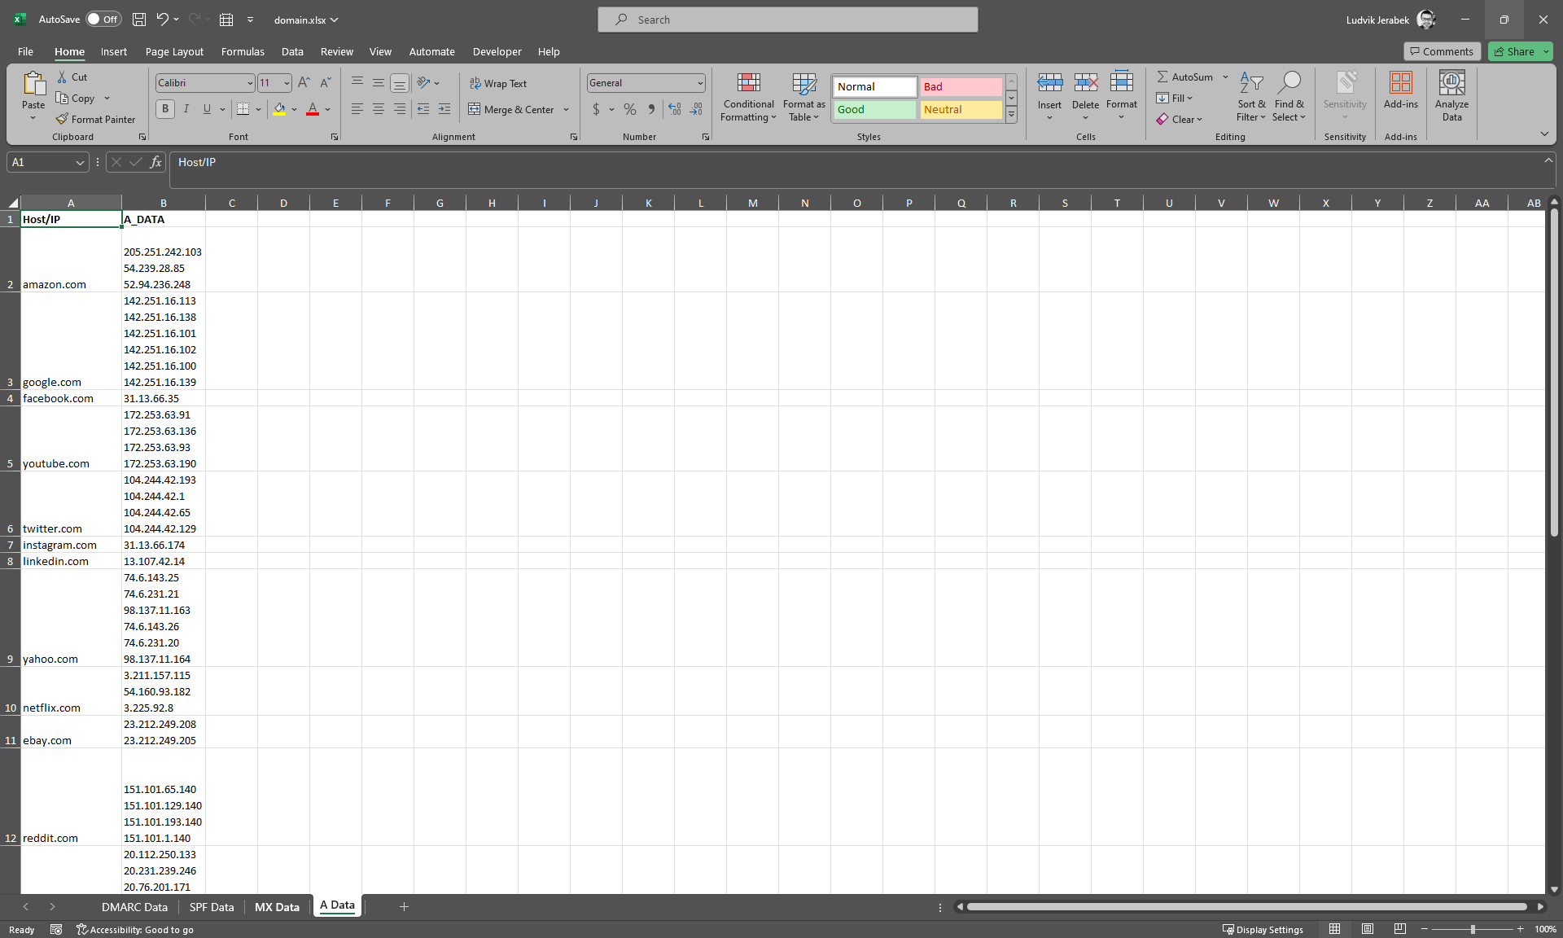The height and width of the screenshot is (938, 1563).
Task: Apply Comma Style format
Action: click(651, 109)
